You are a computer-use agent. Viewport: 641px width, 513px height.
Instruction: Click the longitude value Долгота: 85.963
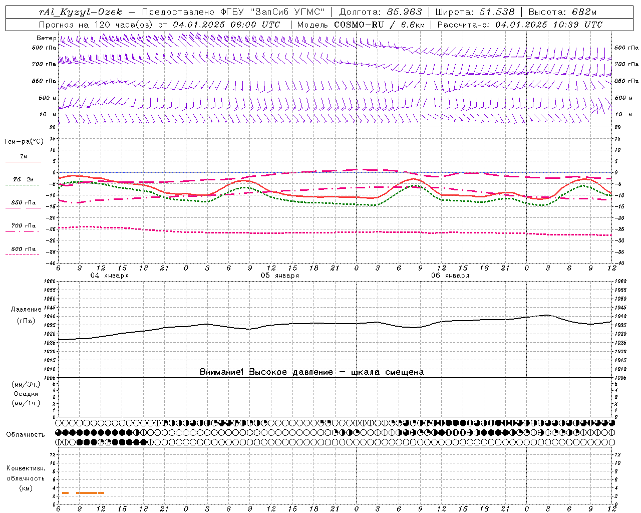[x=381, y=12]
